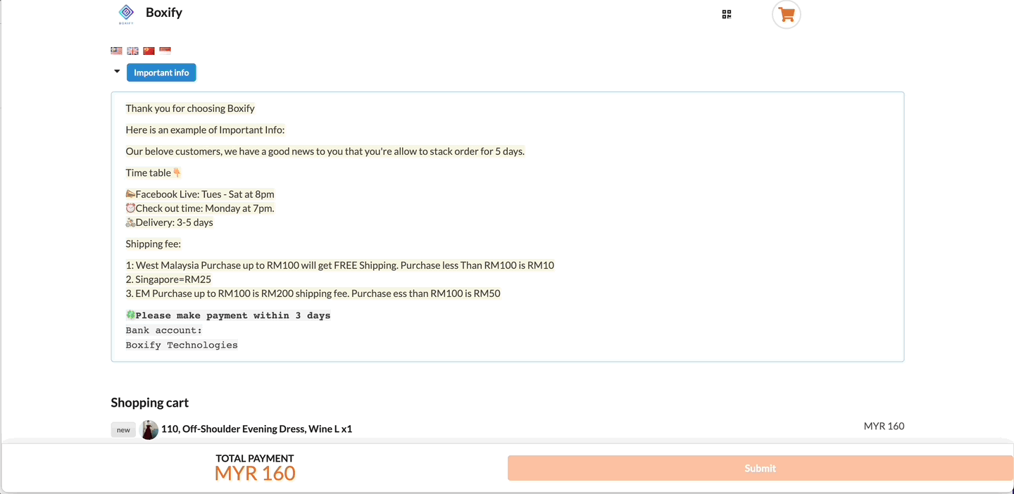Select the MYR 160 item price
Viewport: 1014px width, 494px height.
click(x=884, y=426)
